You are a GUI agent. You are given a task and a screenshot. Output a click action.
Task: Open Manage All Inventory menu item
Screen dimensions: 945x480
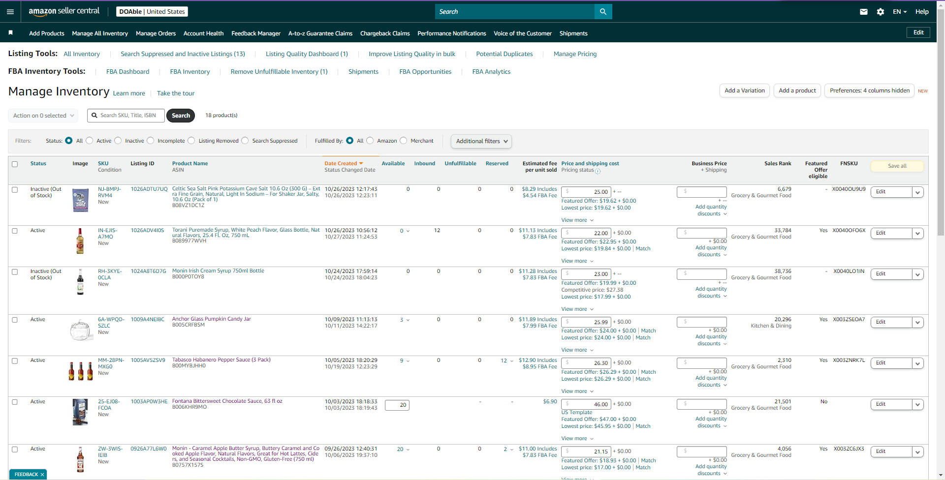coord(100,33)
